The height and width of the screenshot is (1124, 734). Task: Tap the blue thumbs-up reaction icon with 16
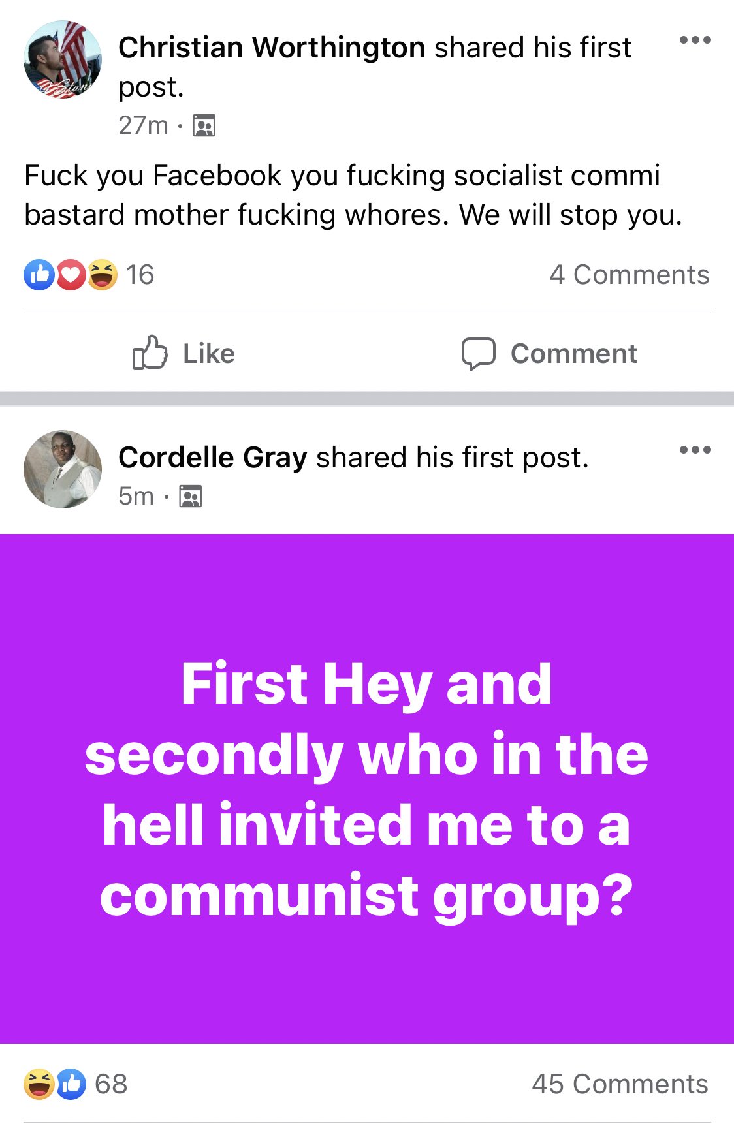click(x=39, y=275)
